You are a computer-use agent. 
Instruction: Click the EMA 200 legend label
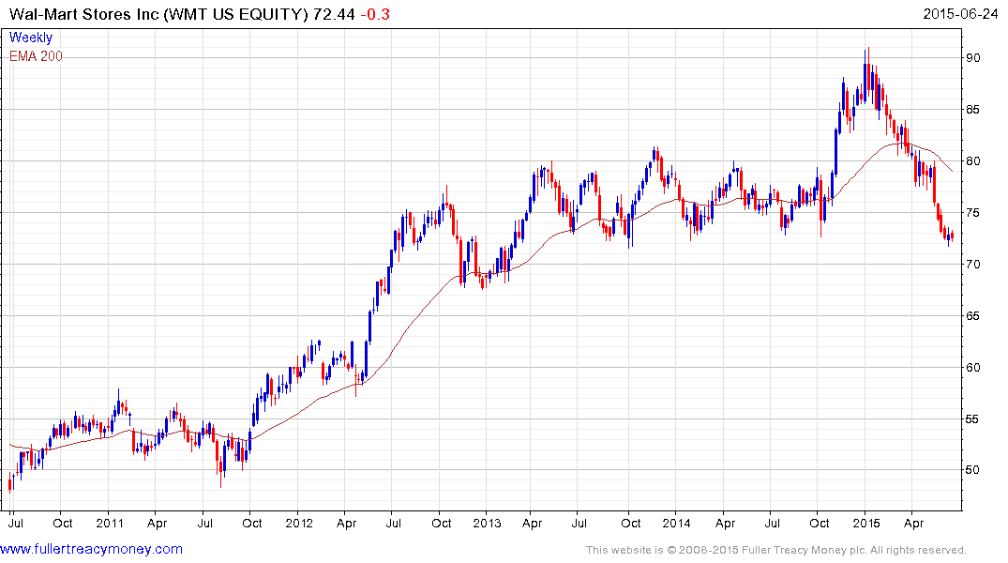tap(36, 56)
